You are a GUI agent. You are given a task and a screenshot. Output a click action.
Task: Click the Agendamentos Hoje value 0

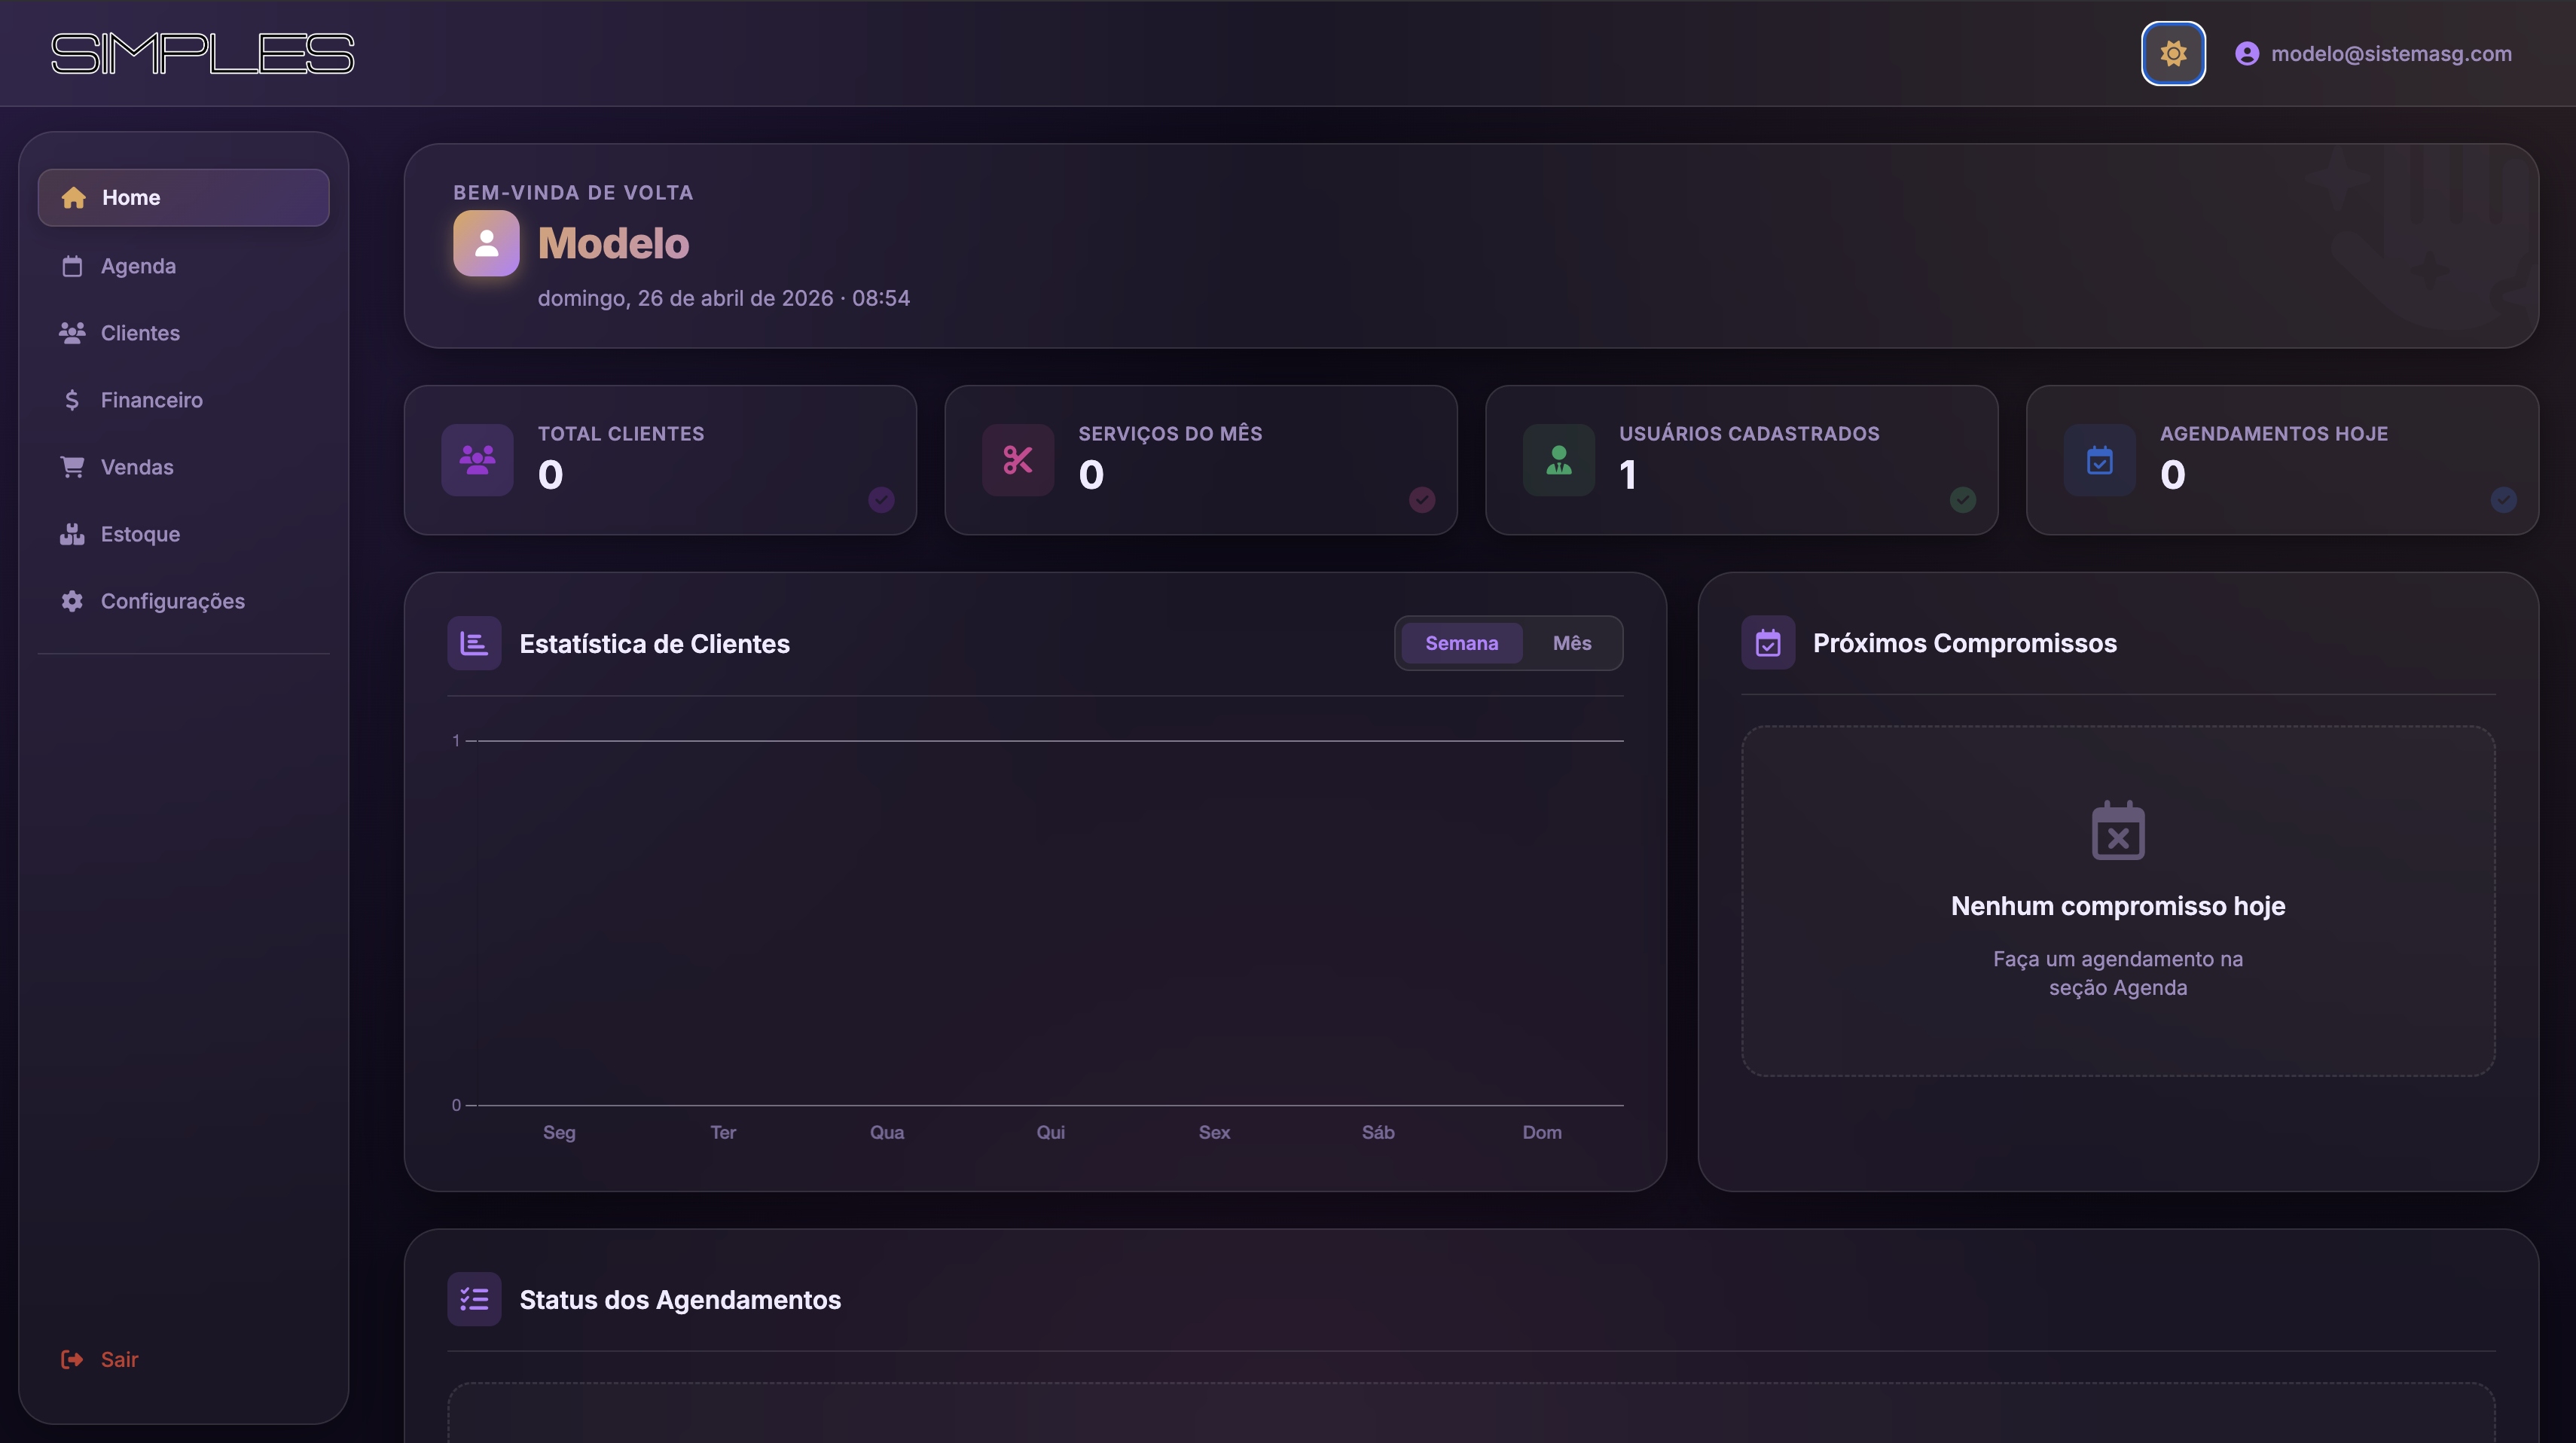click(2173, 474)
